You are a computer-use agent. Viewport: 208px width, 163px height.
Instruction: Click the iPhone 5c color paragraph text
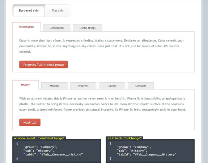(102, 46)
